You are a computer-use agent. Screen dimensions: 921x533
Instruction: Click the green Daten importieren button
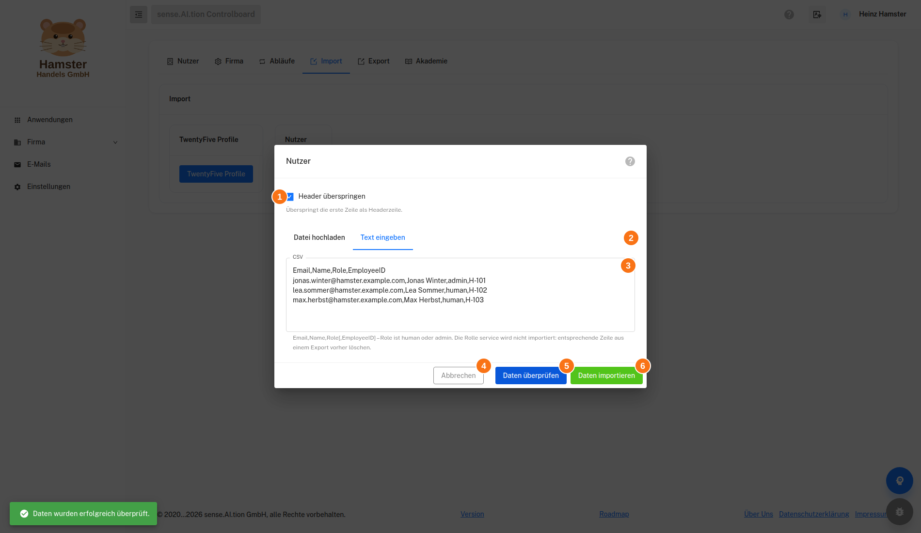(x=606, y=376)
